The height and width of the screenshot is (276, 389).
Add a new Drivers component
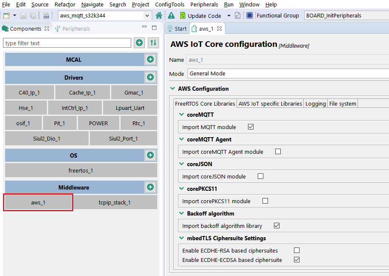tap(150, 78)
